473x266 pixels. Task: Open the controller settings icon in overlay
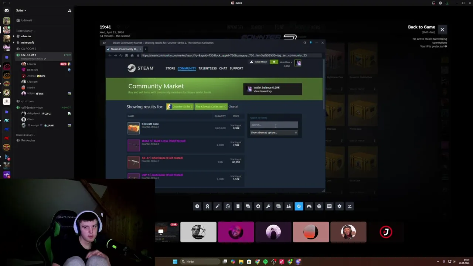click(x=309, y=206)
